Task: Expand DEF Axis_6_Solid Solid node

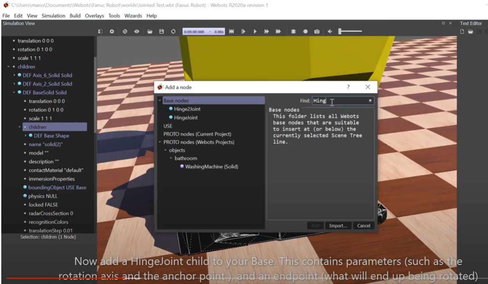Action: 14,75
